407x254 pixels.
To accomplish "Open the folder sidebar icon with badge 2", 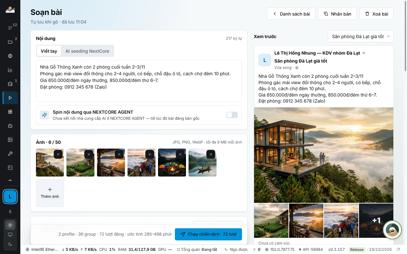I will click(10, 42).
